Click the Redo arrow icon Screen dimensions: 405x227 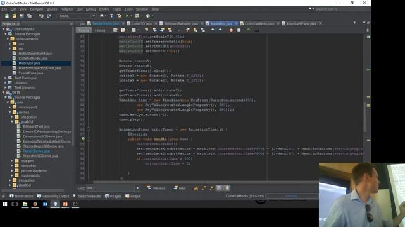pyautogui.click(x=49, y=16)
